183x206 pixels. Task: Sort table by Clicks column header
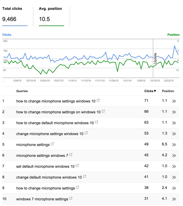(x=150, y=91)
